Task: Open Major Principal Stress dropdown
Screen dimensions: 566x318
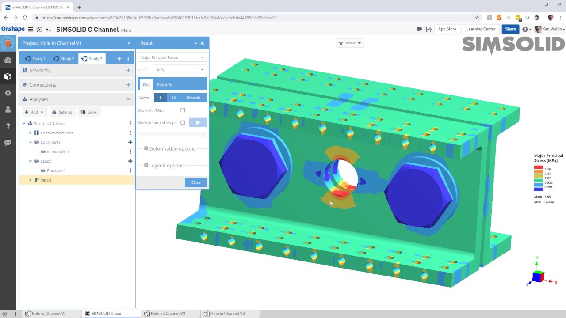Action: [x=172, y=57]
